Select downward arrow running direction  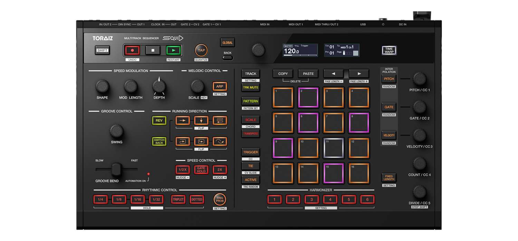[201, 120]
